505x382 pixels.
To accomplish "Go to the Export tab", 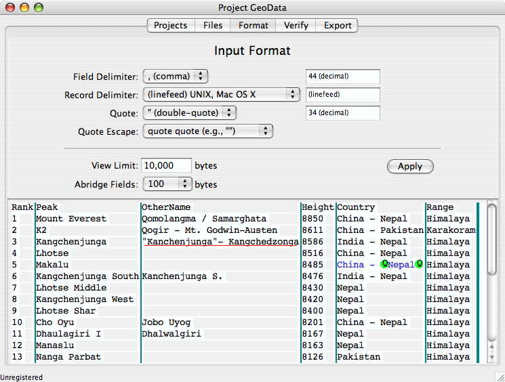I will (x=337, y=26).
